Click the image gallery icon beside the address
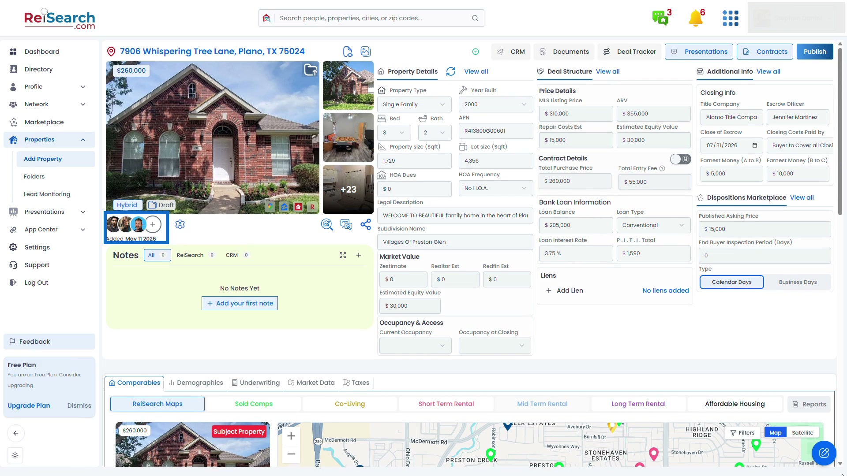Screen dimensions: 847x476 [x=366, y=52]
